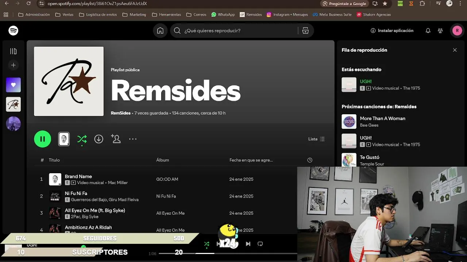The image size is (467, 262).
Task: Open the GO:OD AM album link
Action: [167, 179]
